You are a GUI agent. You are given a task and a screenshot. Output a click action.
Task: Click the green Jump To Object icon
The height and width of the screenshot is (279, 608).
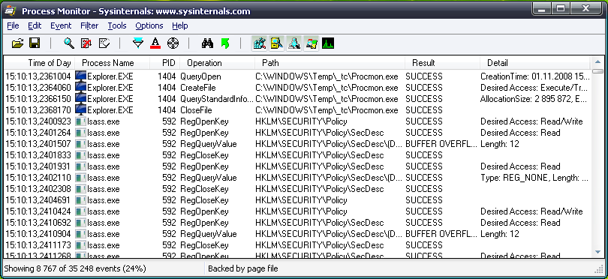[225, 43]
